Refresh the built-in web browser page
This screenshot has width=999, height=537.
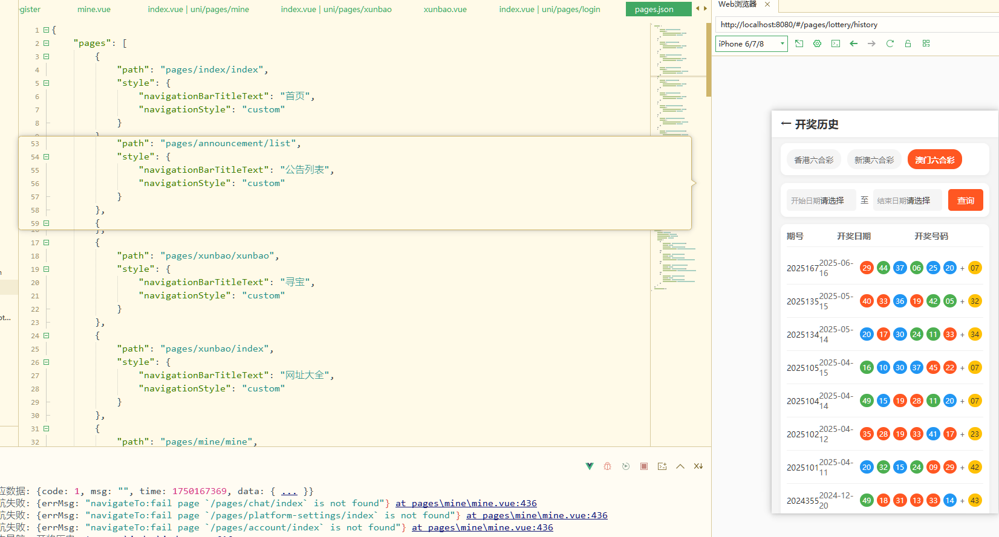click(x=890, y=43)
